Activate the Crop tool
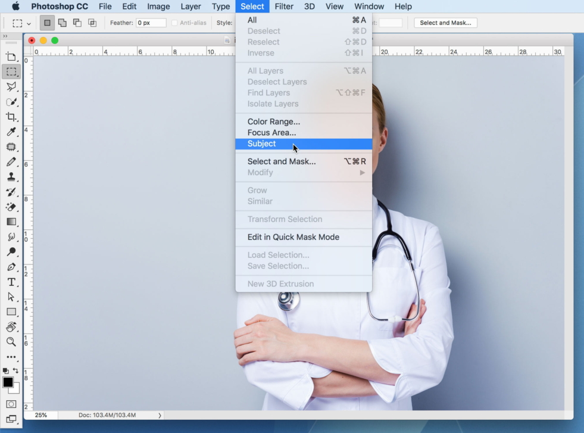Screen dimensions: 584x433 pos(12,117)
